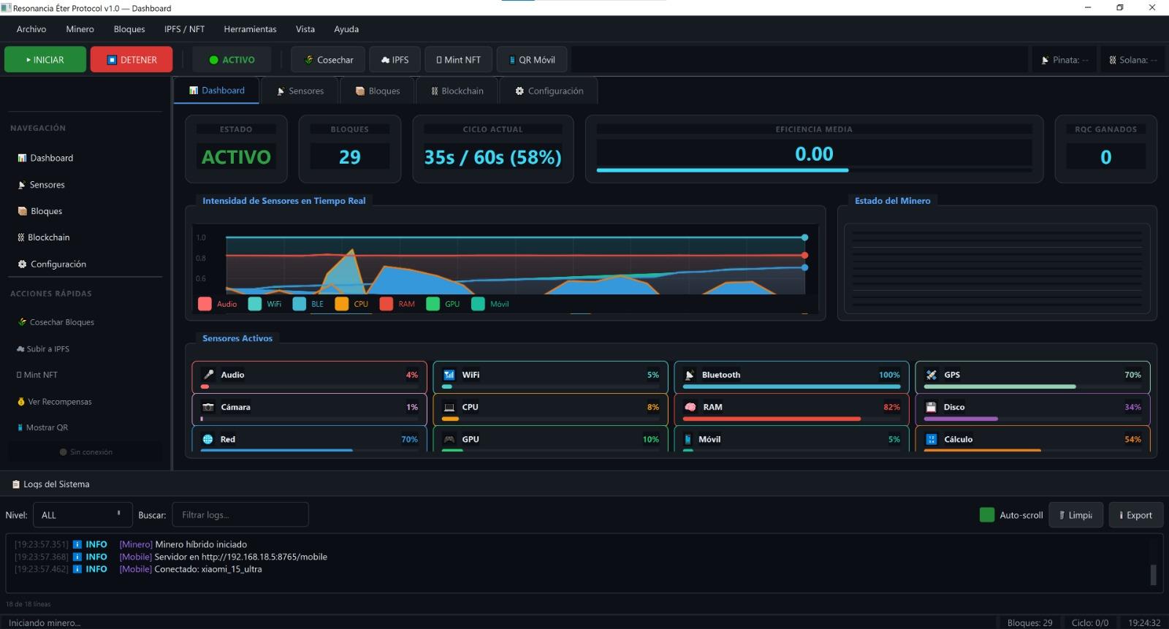Open the Minero menu
The width and height of the screenshot is (1169, 629).
coord(80,29)
